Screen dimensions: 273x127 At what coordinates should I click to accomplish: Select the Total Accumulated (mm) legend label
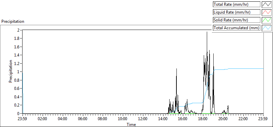[x=236, y=28]
